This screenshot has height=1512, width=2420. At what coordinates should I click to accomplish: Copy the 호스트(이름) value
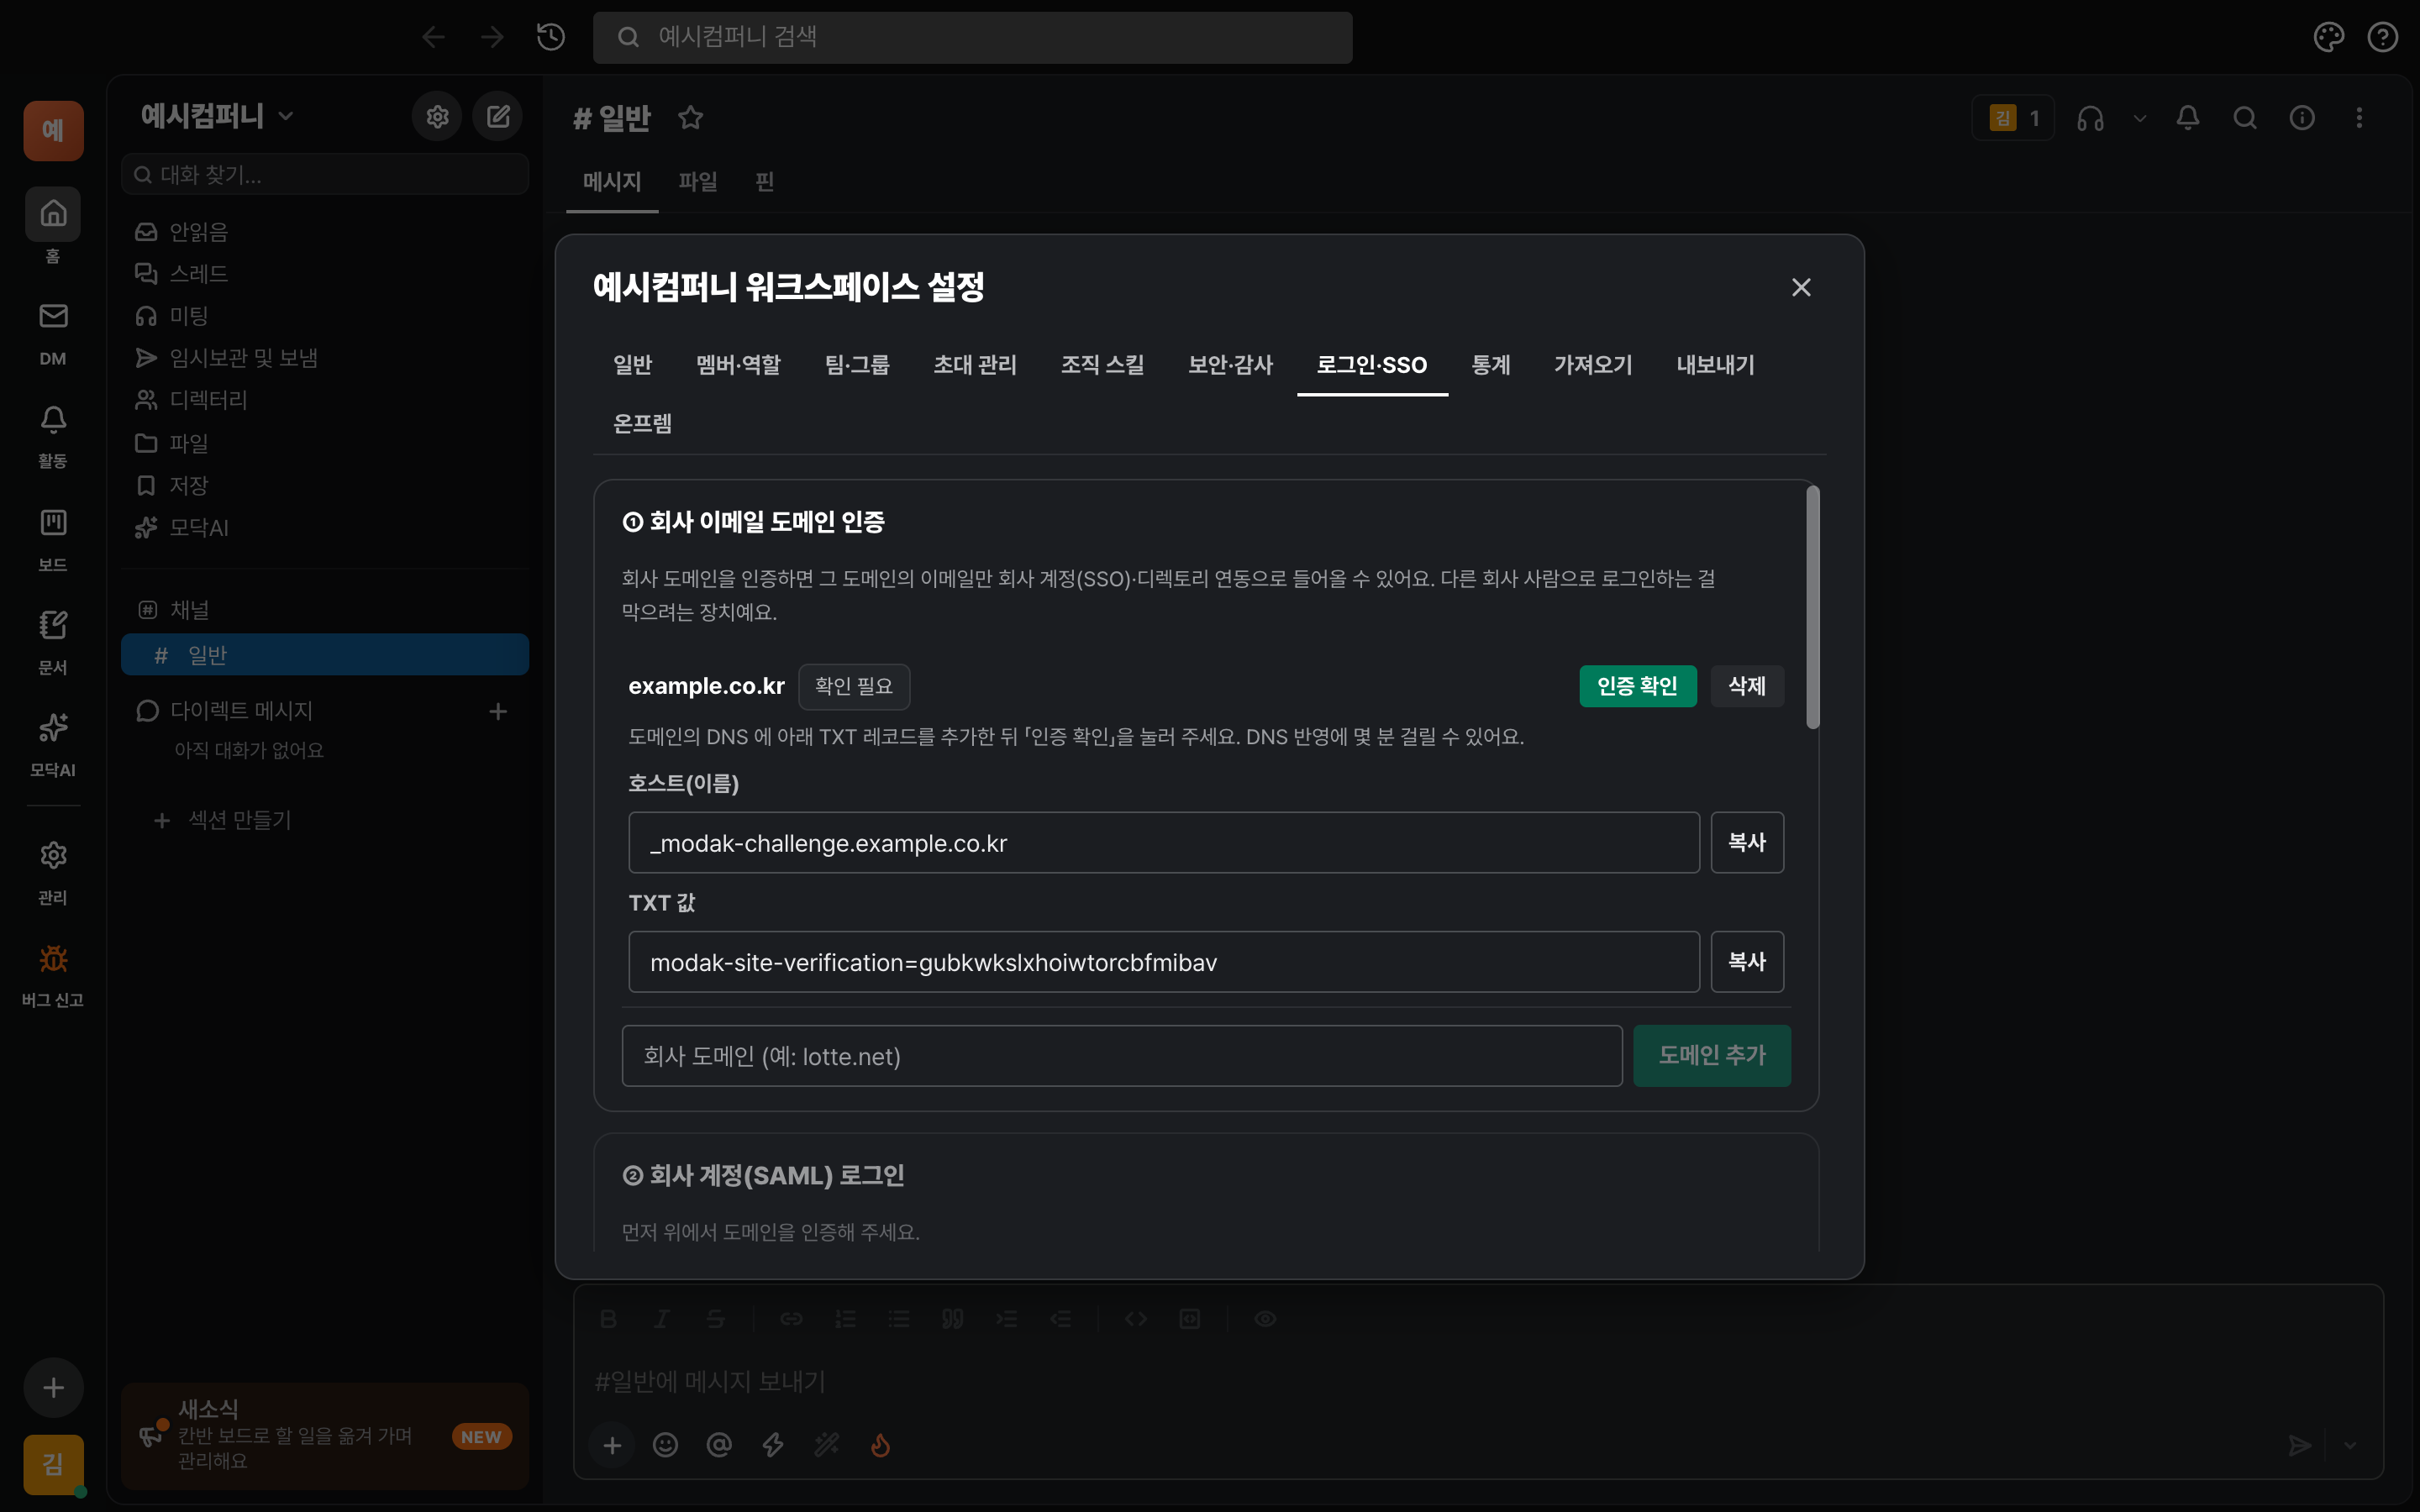1746,842
